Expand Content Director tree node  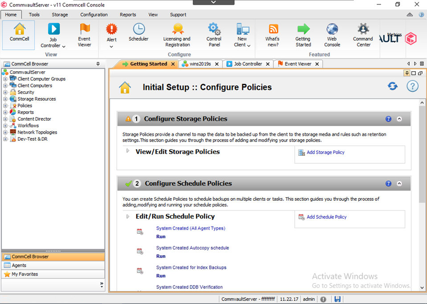[5, 119]
